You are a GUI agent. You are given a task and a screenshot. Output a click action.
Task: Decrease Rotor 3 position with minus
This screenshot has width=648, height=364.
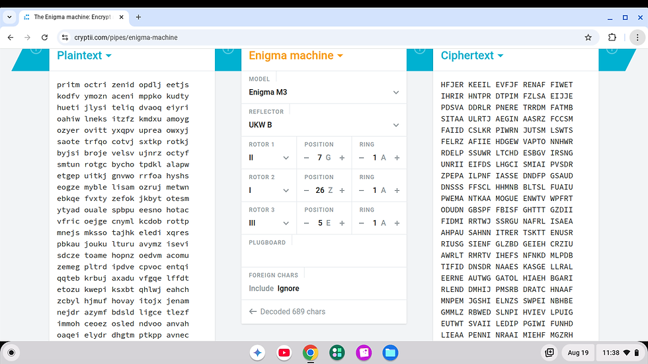click(x=306, y=223)
